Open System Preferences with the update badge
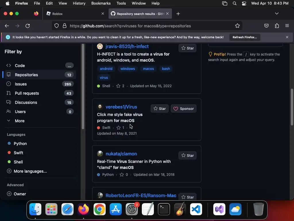Image resolution: width=294 pixels, height=221 pixels. coord(132,209)
